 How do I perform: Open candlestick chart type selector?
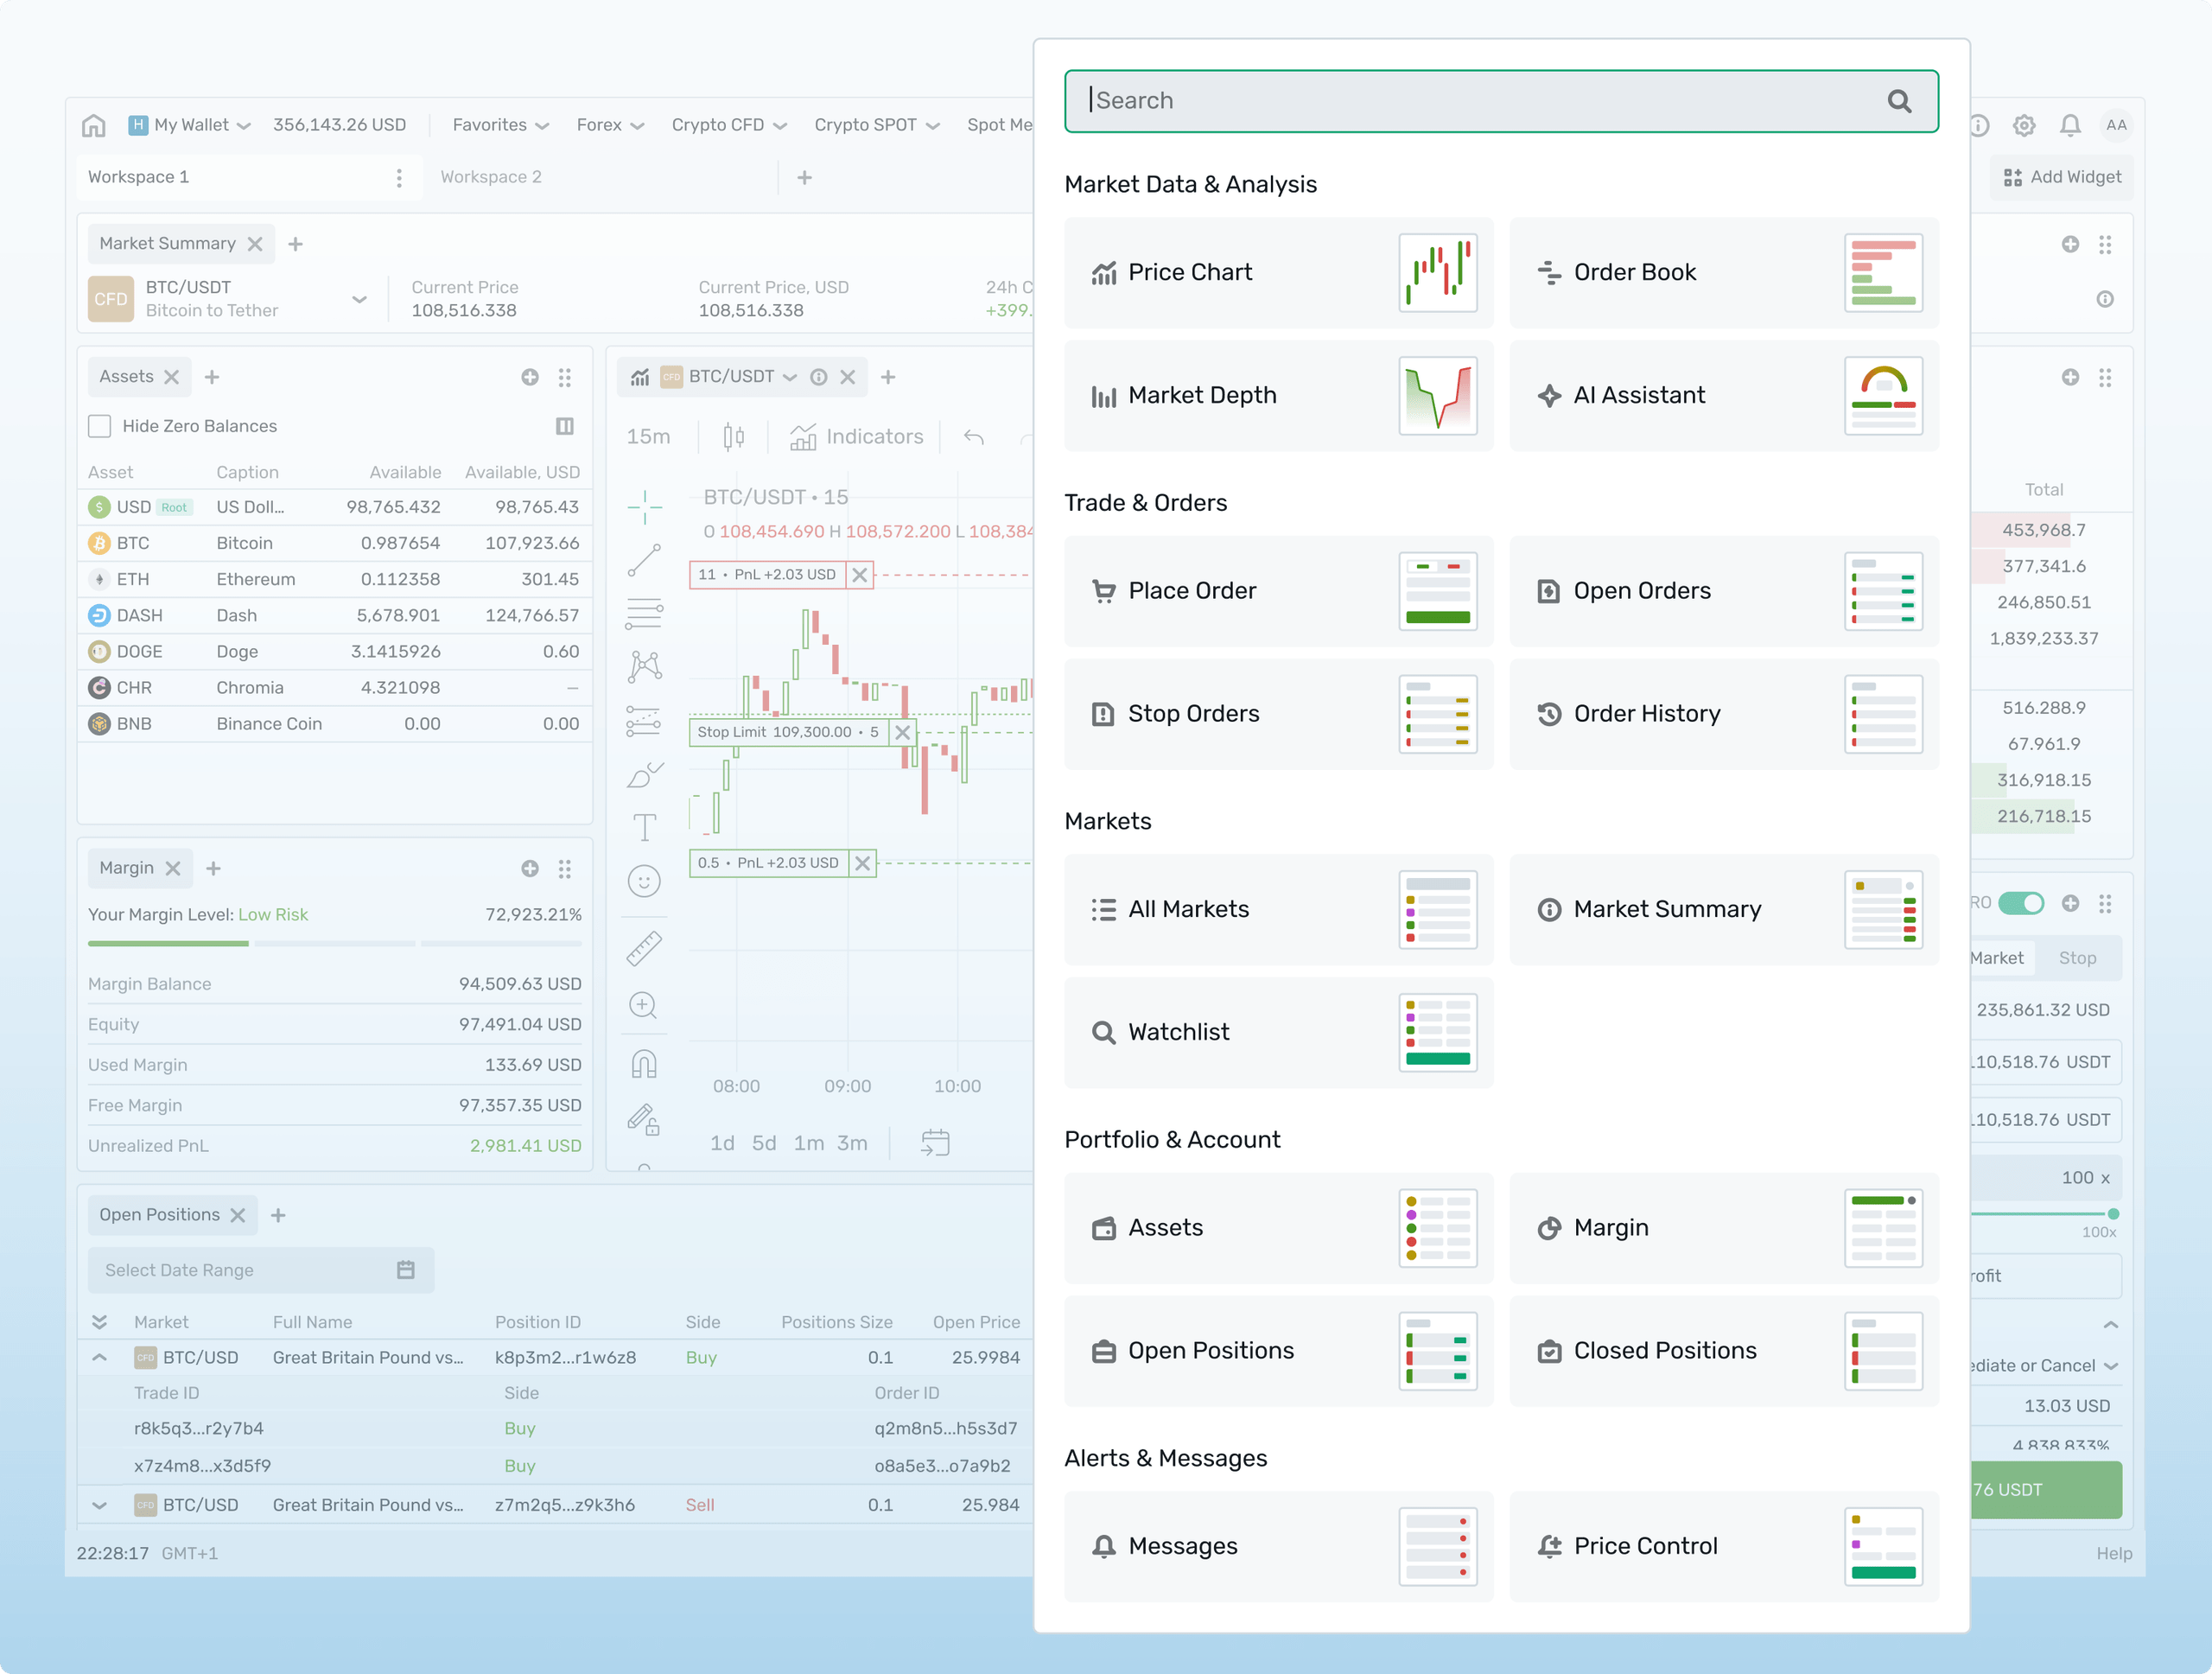(734, 437)
